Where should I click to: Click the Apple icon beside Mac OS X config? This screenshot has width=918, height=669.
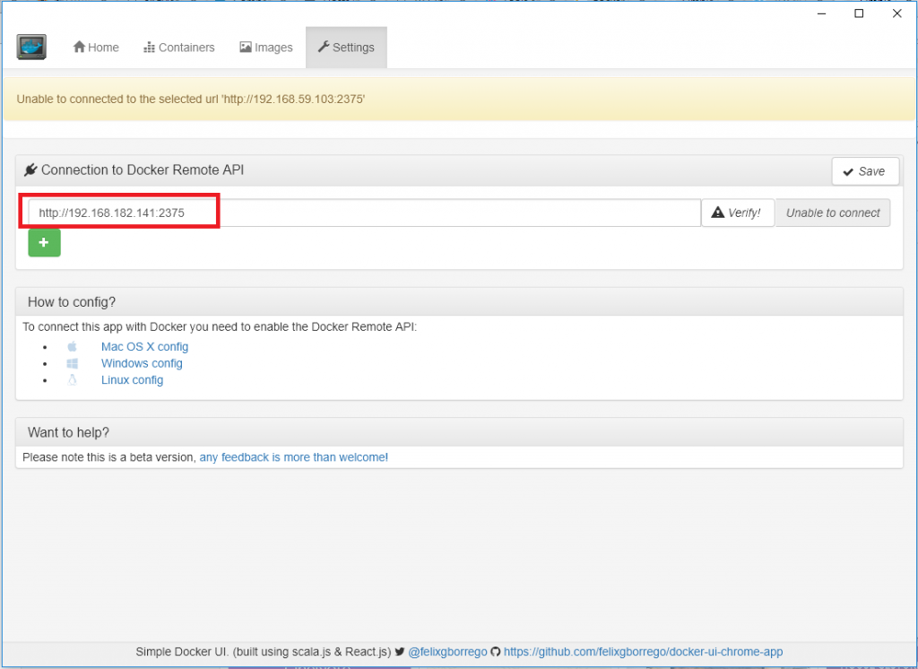click(72, 347)
